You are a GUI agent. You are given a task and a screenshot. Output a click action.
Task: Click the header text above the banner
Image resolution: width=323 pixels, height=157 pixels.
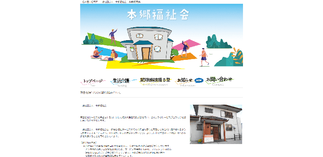pos(111,2)
